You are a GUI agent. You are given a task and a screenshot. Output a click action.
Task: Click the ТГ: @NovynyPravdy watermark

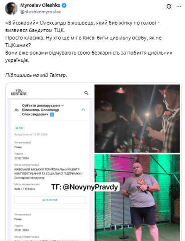(x=84, y=187)
